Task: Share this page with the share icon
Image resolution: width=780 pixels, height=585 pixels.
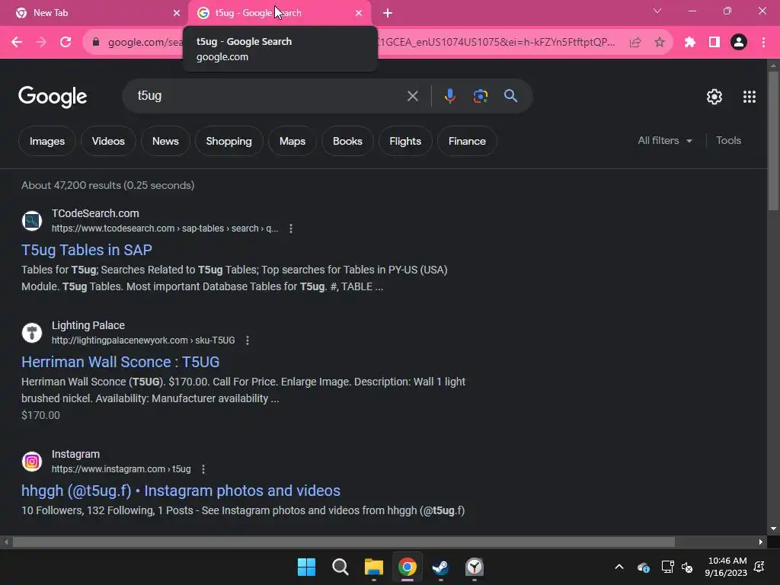Action: pyautogui.click(x=635, y=43)
